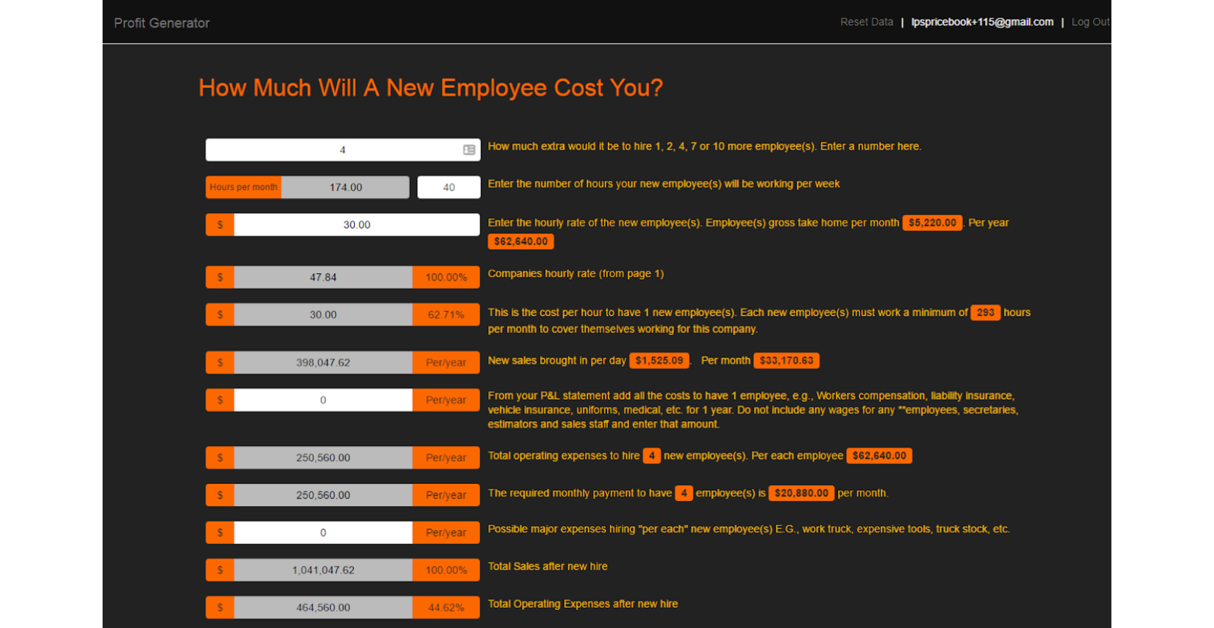Viewport: 1214px width, 628px height.
Task: Click the new sales field 398,047.62
Action: tap(323, 363)
